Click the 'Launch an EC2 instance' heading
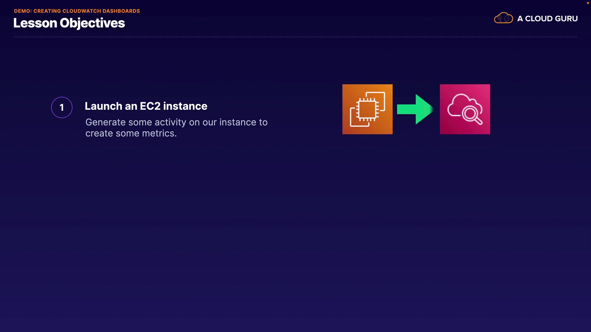This screenshot has width=591, height=332. coord(146,106)
